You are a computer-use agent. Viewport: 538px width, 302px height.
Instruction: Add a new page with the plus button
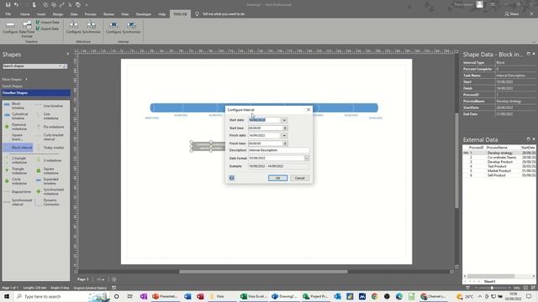114,279
